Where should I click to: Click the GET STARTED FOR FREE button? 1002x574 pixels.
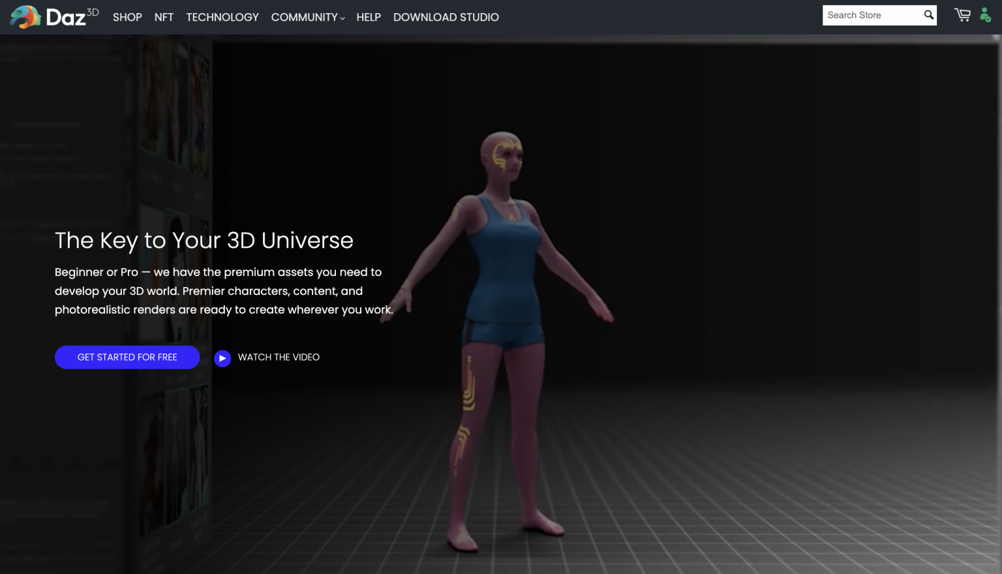tap(127, 357)
